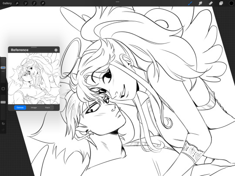This screenshot has height=176, width=235.
Task: Undo the last stroke
Action: pos(3,124)
